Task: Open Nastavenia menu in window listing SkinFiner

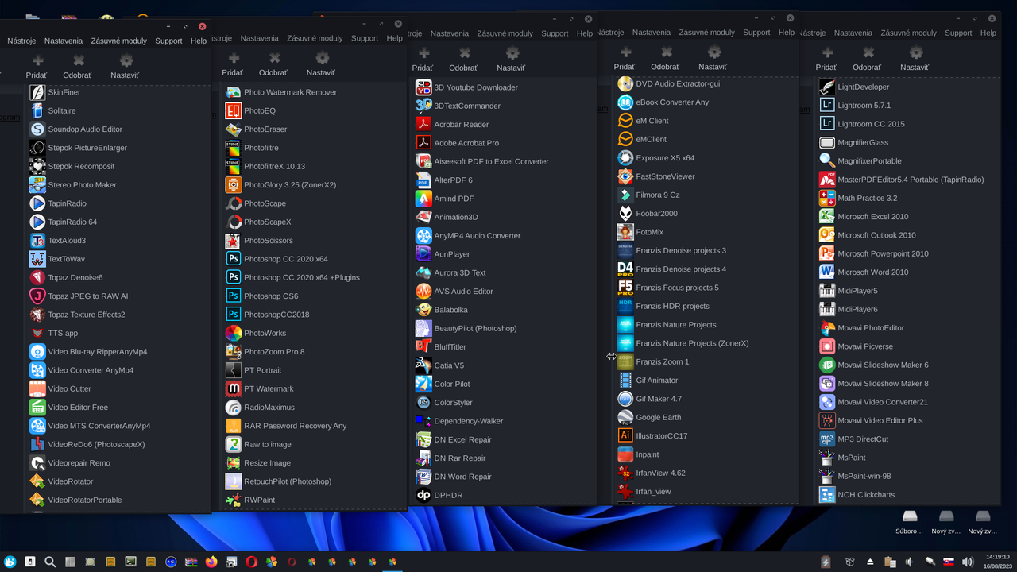Action: tap(64, 41)
